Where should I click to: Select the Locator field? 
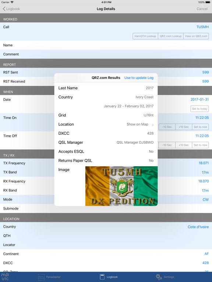pos(106,245)
